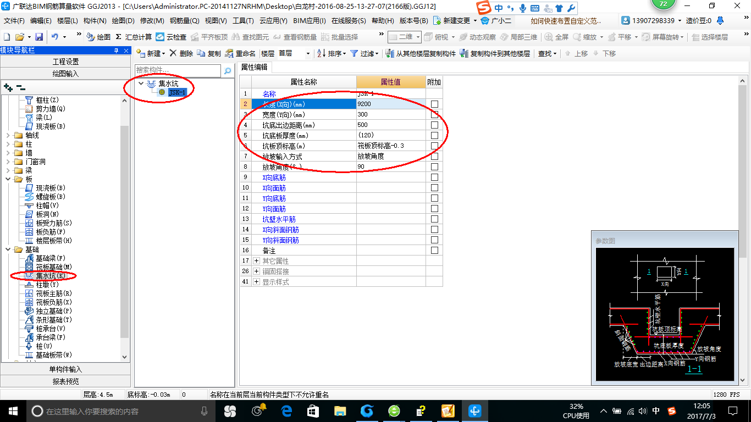Screen dimensions: 751x422
Task: Delete component with 删除 button
Action: 181,53
